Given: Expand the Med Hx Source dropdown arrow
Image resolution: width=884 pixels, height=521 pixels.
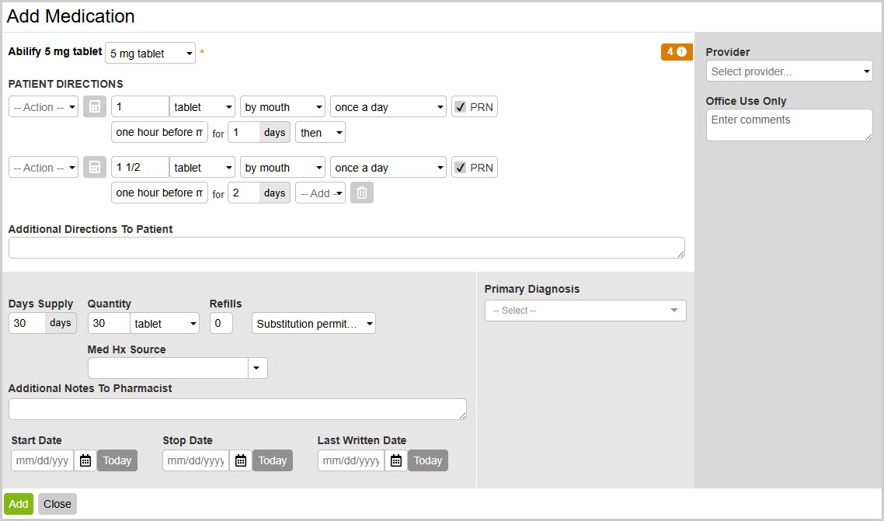Looking at the screenshot, I should (x=258, y=368).
